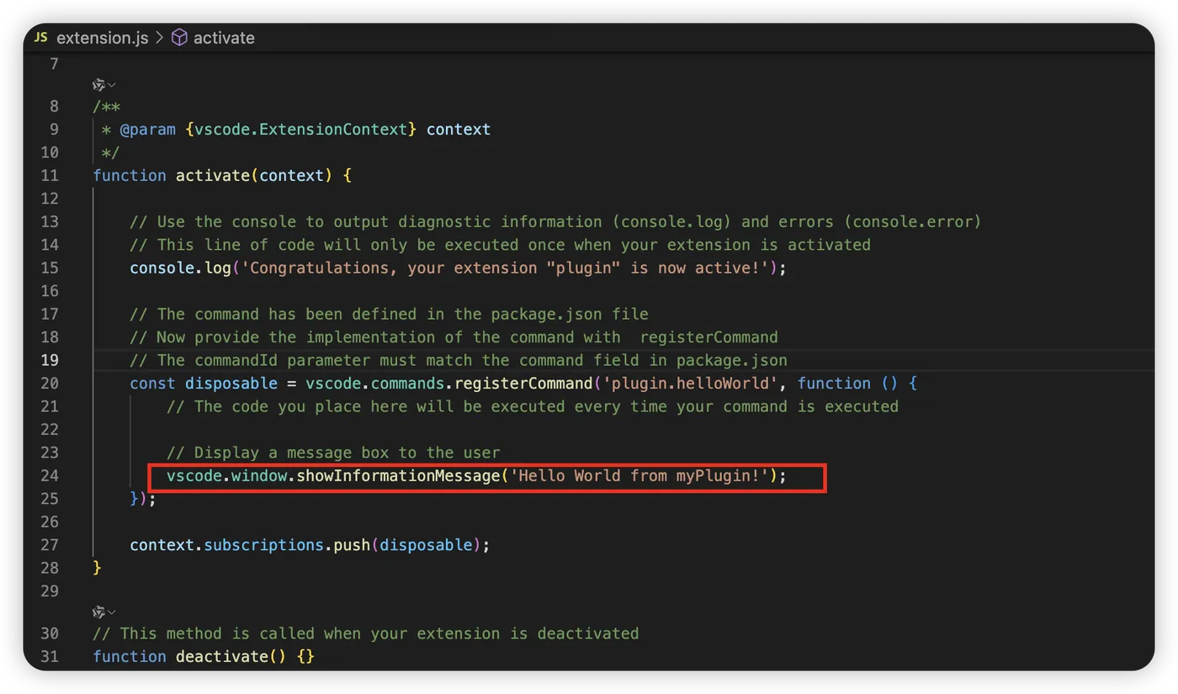Click the cube symbol icon beside activate

pyautogui.click(x=179, y=38)
